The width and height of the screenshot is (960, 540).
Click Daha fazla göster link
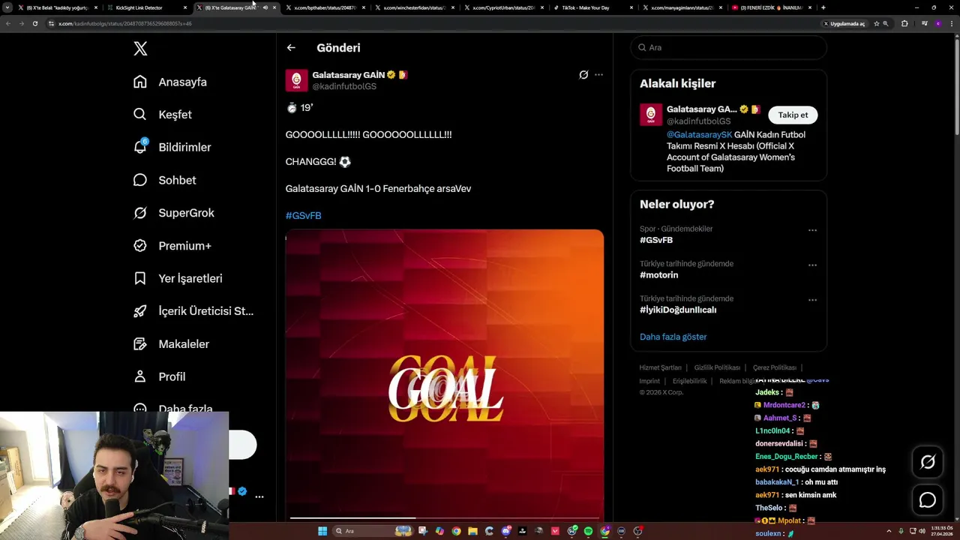pyautogui.click(x=673, y=337)
